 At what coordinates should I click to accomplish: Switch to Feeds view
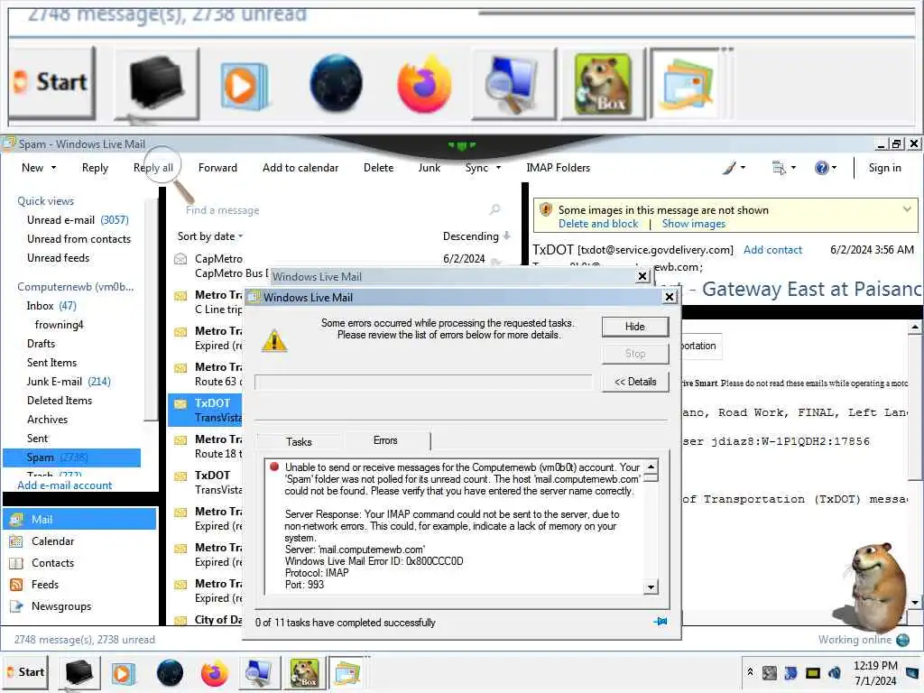point(45,585)
